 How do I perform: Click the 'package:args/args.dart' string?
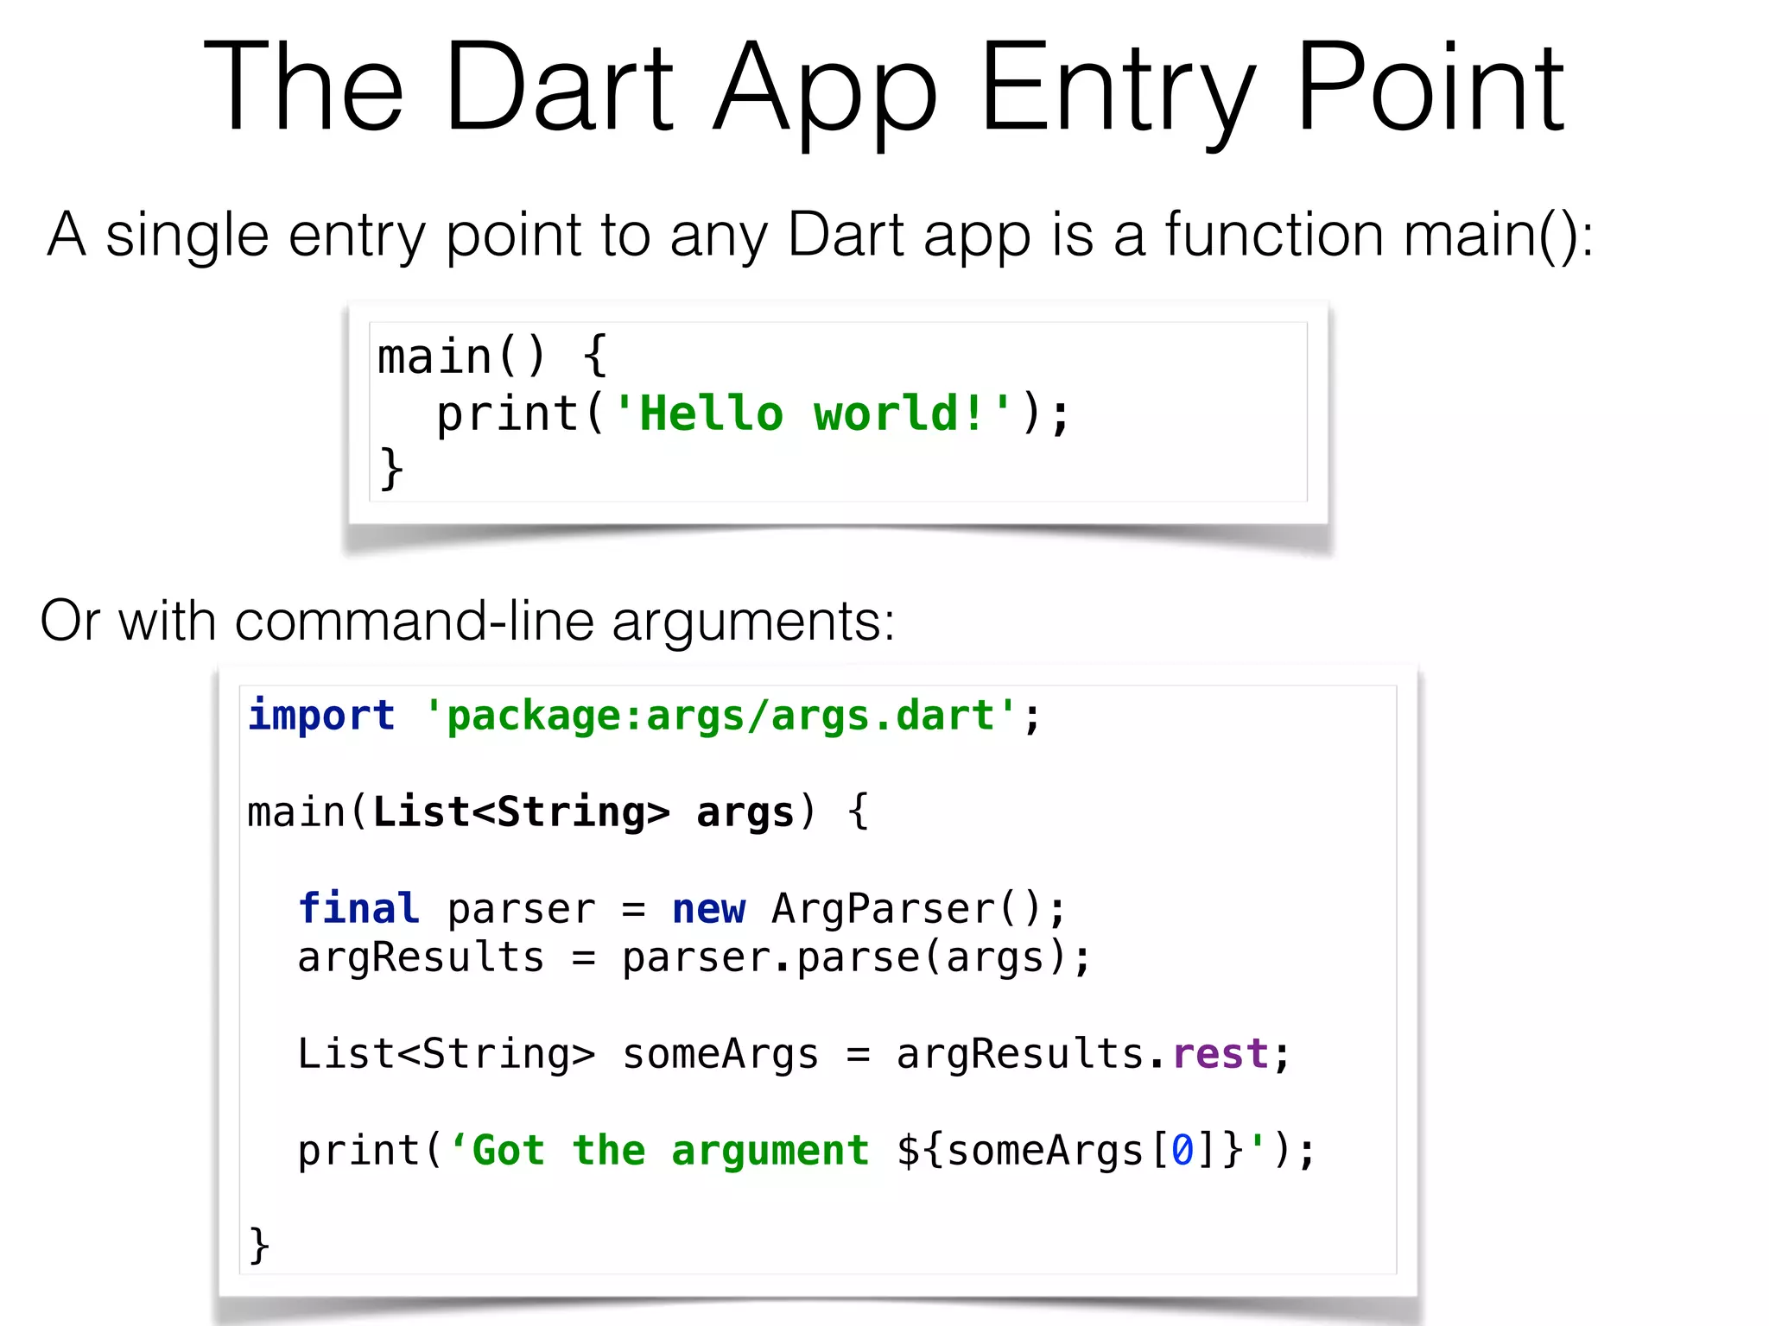720,716
